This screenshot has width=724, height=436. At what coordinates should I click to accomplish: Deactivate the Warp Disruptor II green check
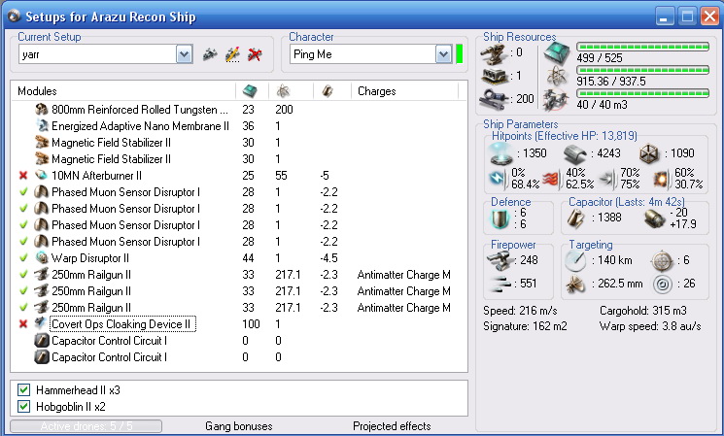(23, 257)
